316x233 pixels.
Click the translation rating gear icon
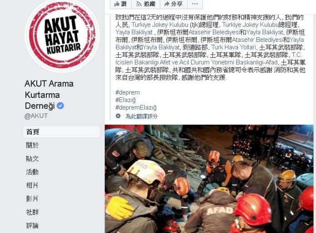point(118,116)
